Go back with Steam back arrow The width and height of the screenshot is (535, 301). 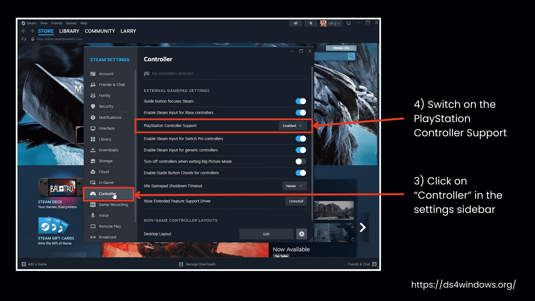(x=24, y=31)
